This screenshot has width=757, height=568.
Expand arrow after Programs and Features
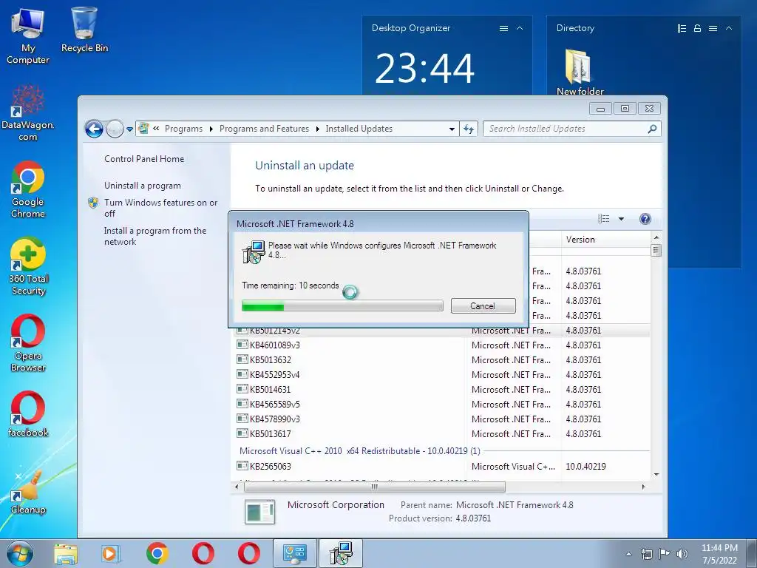point(317,129)
